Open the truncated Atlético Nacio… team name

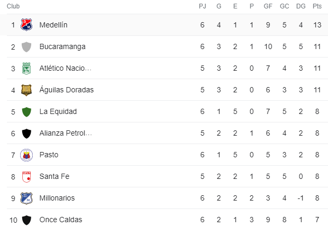(x=65, y=68)
